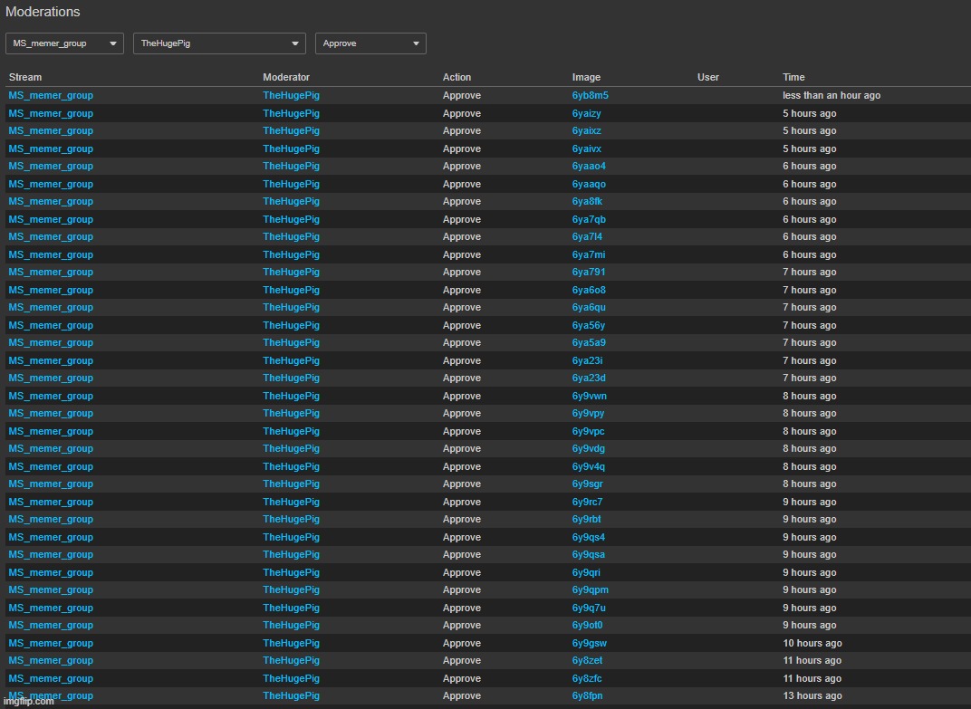Open image link 6y9gsw

coord(588,643)
